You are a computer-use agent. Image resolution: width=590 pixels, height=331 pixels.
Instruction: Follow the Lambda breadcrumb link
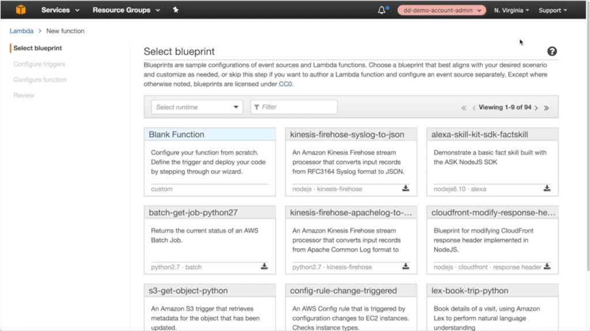(21, 31)
